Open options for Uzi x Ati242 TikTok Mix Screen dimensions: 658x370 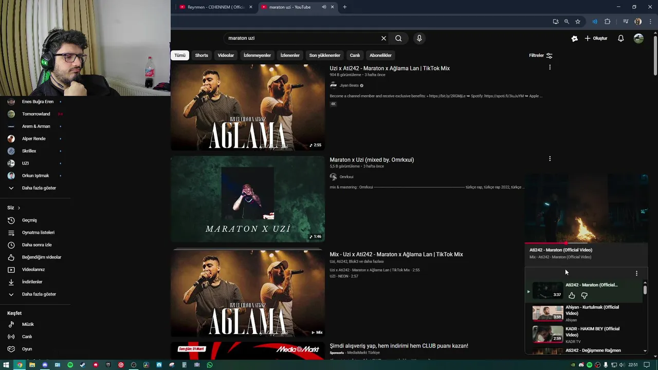pos(550,67)
